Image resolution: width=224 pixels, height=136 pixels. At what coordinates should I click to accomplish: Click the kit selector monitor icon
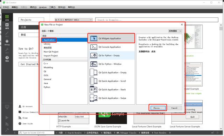click(7, 107)
